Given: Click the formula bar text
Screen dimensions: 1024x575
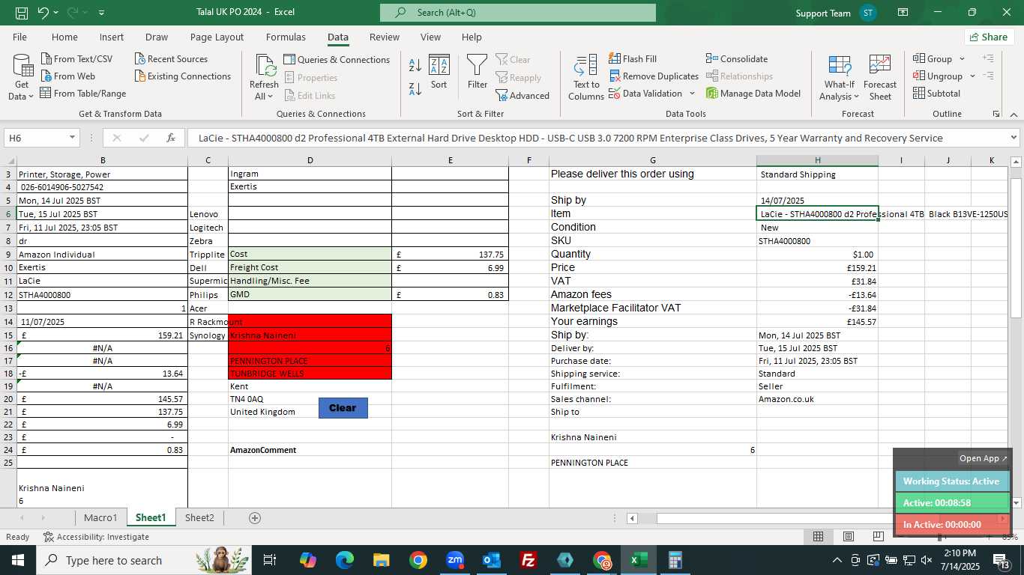Looking at the screenshot, I should 570,138.
